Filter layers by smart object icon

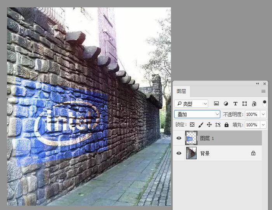[254, 103]
